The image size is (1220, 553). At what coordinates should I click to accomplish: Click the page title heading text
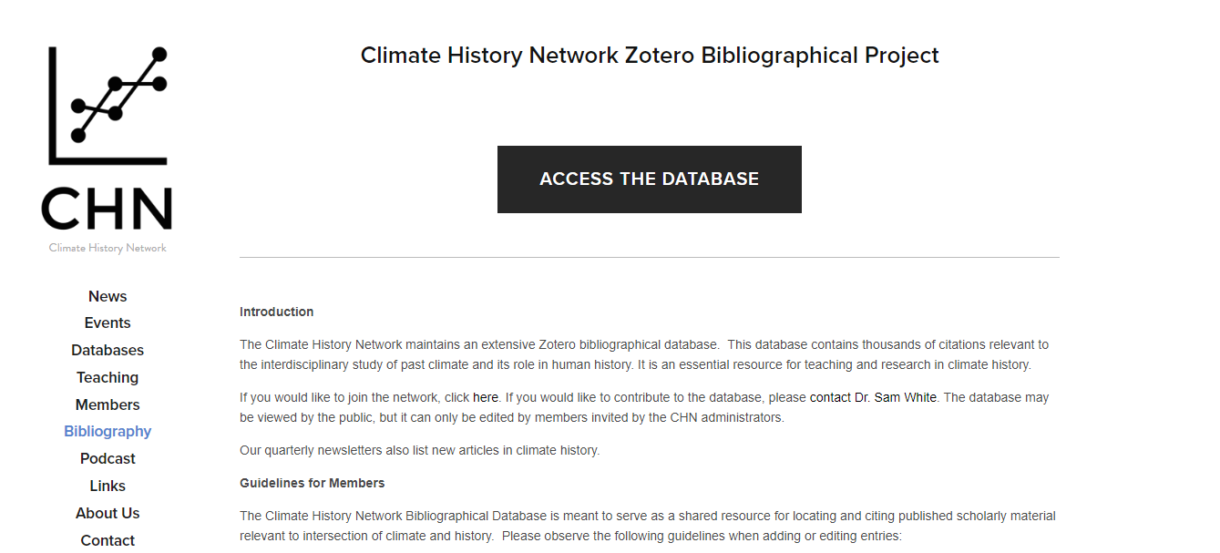tap(650, 56)
